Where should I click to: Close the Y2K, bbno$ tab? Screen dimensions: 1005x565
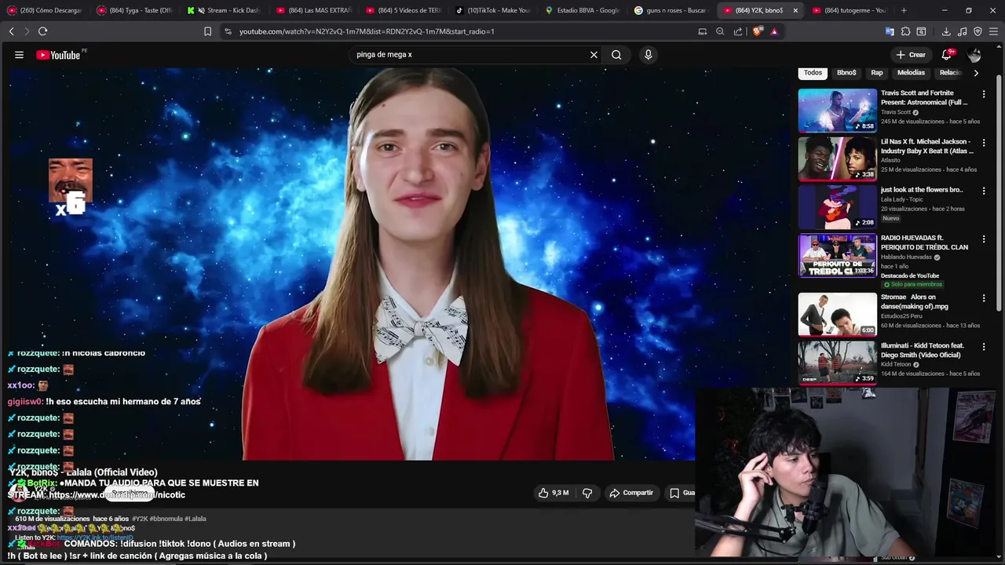[795, 10]
